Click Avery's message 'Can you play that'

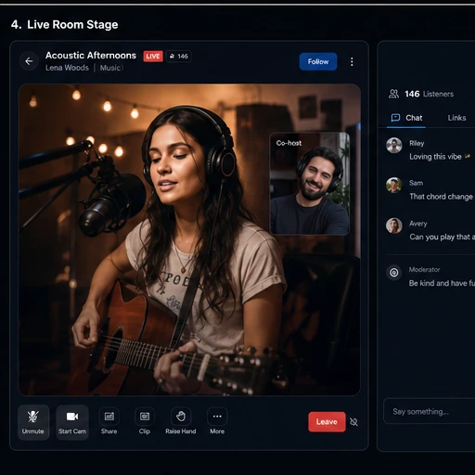click(442, 237)
